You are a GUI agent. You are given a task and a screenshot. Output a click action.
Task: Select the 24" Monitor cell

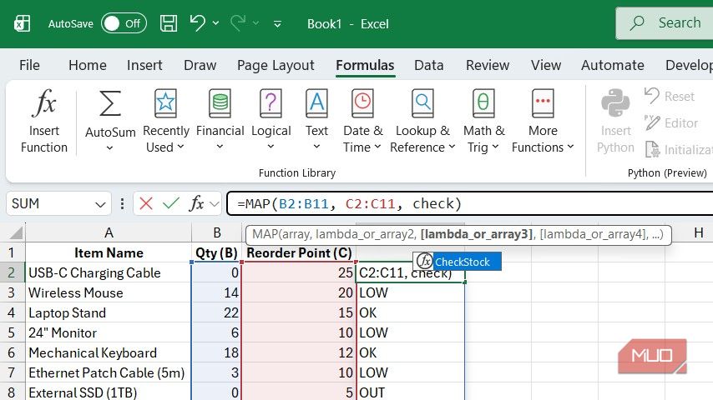[x=109, y=332]
